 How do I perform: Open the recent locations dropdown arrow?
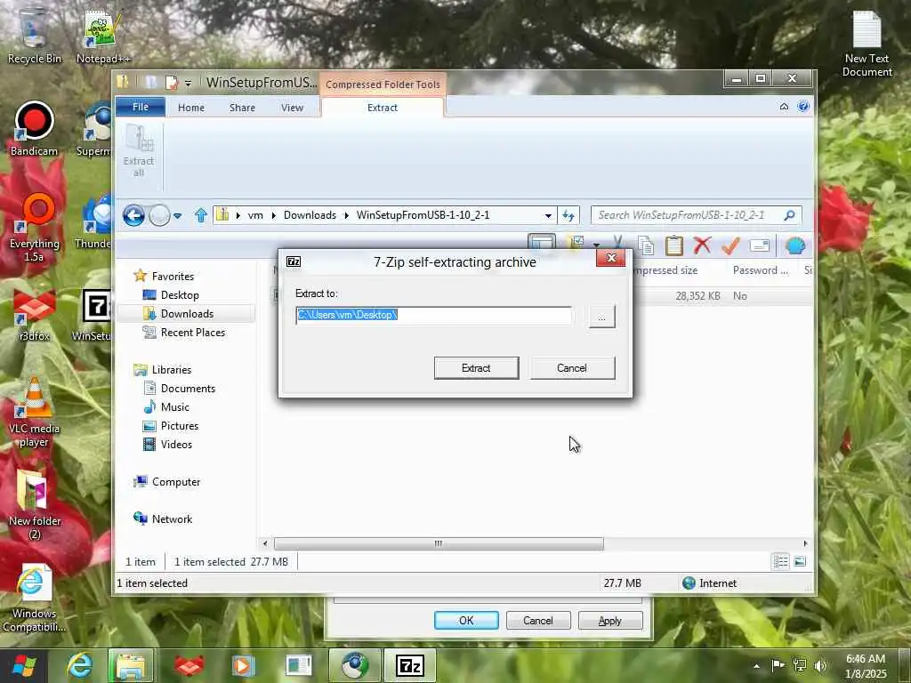(178, 216)
